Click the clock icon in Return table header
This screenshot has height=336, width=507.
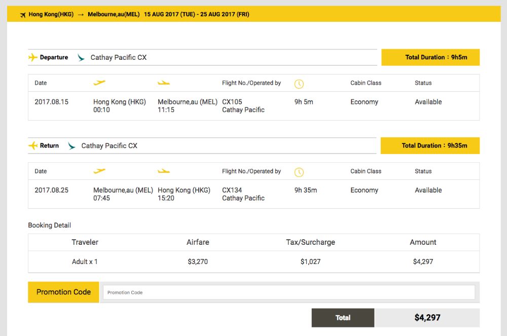click(299, 172)
